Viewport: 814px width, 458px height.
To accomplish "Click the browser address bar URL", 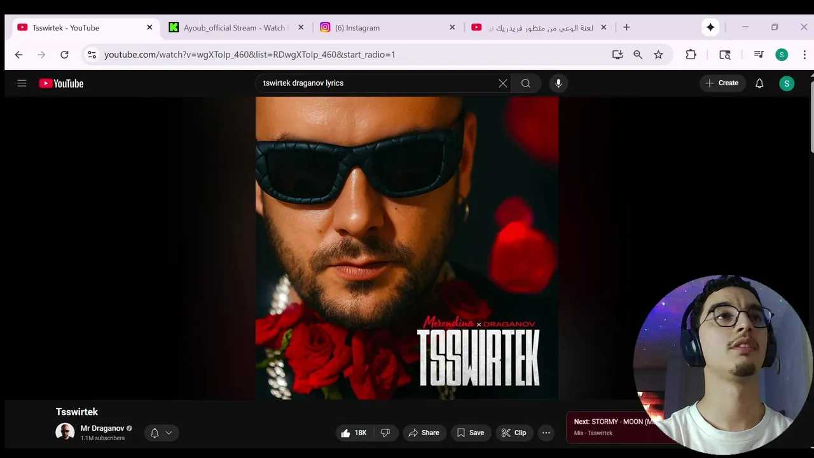I will (250, 55).
